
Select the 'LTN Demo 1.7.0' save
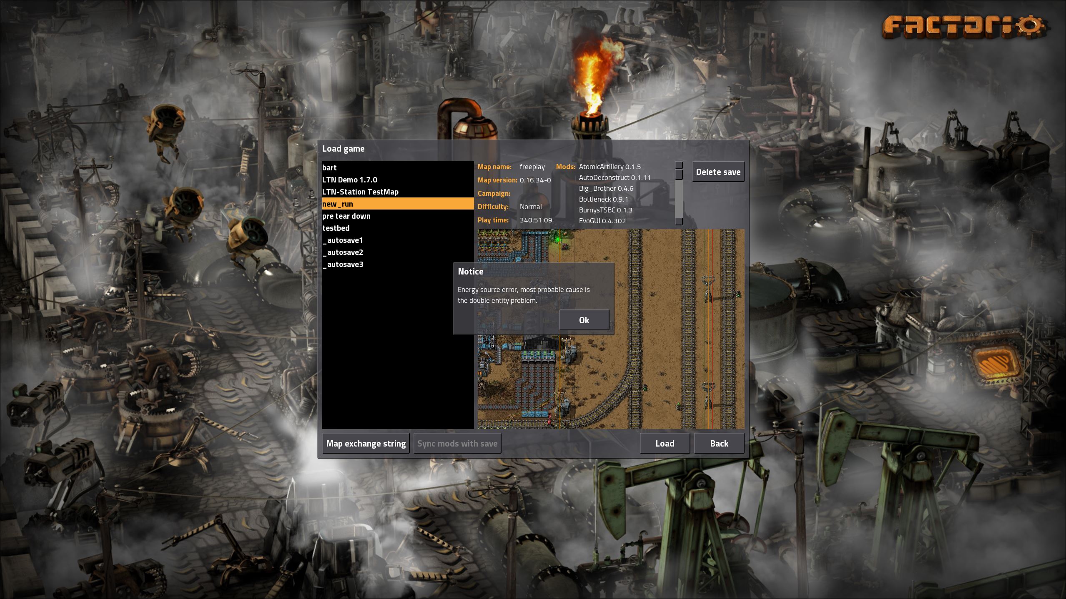pos(398,180)
